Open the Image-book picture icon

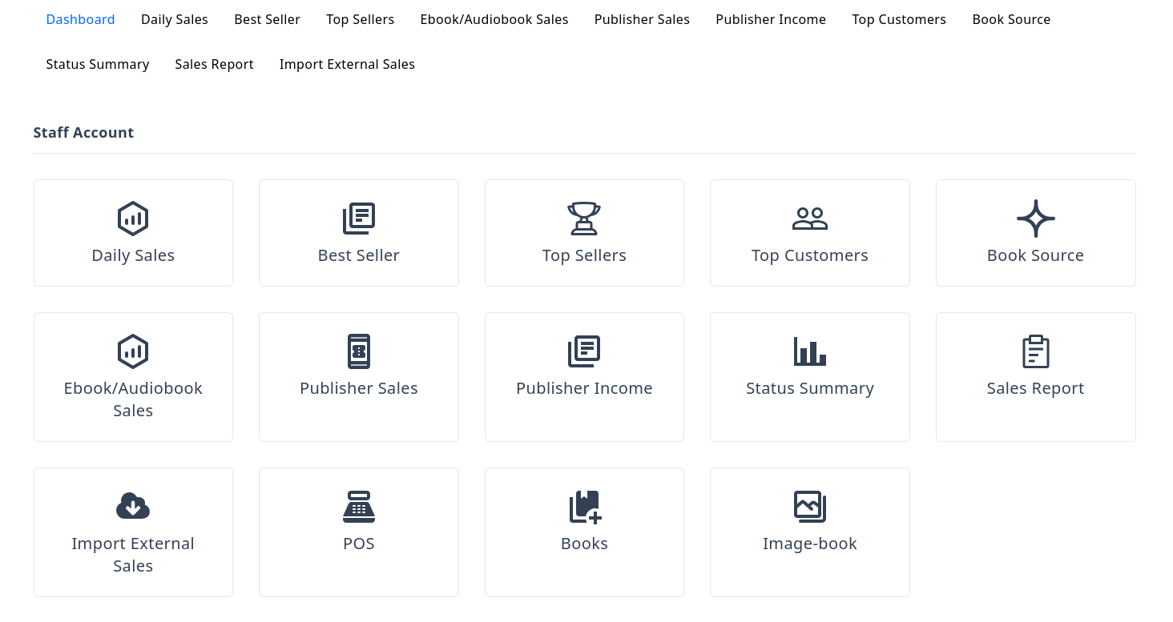pos(809,507)
